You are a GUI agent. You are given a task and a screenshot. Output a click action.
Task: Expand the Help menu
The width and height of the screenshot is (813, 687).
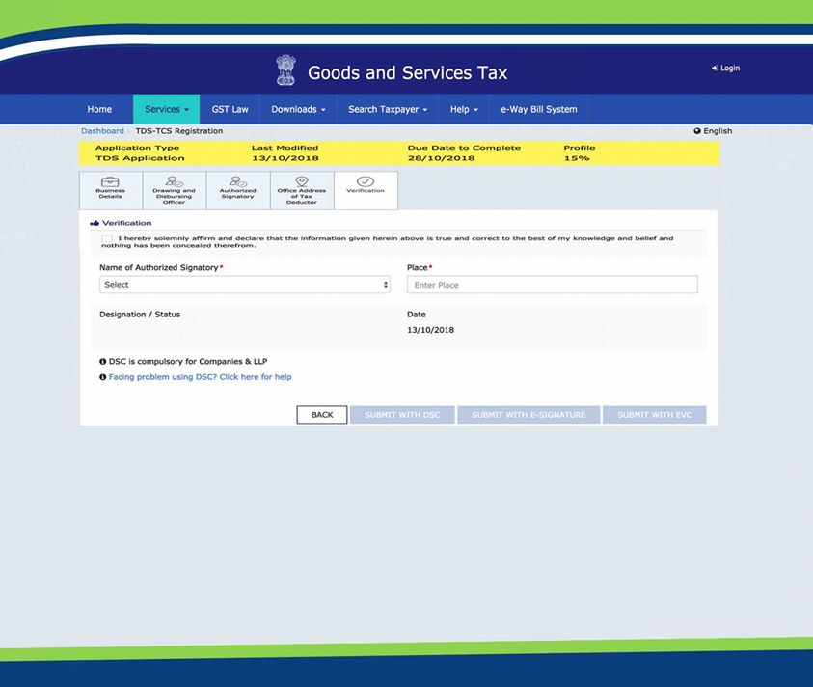(464, 109)
